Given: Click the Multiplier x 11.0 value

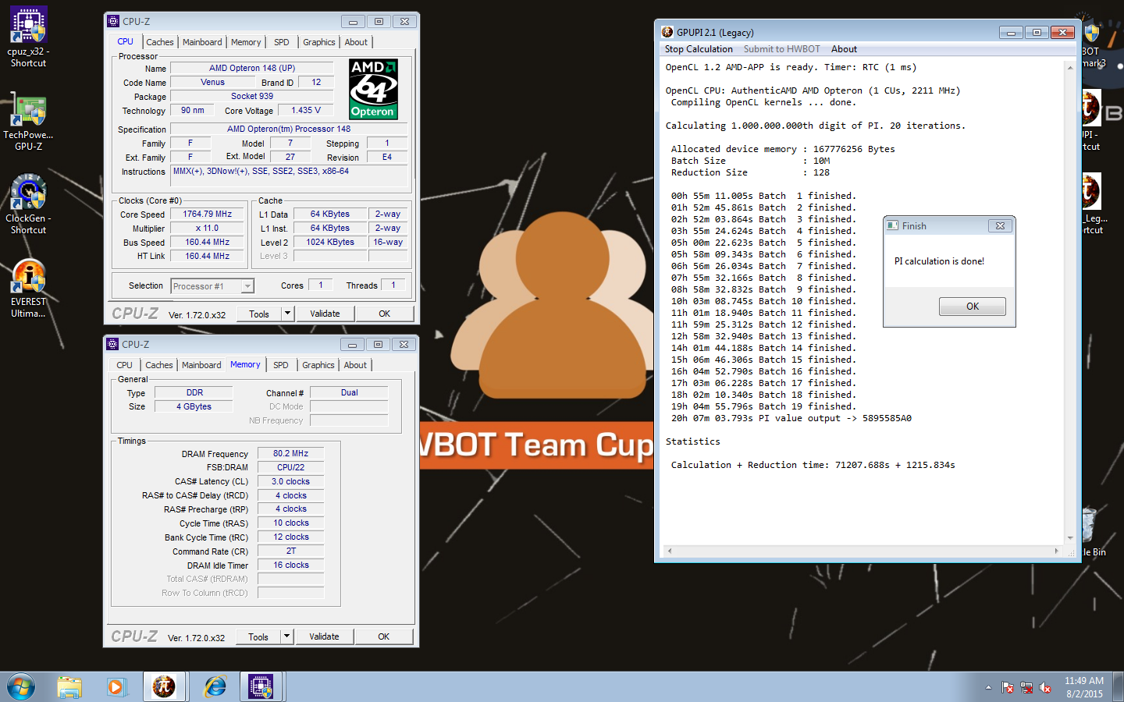Looking at the screenshot, I should click(208, 229).
